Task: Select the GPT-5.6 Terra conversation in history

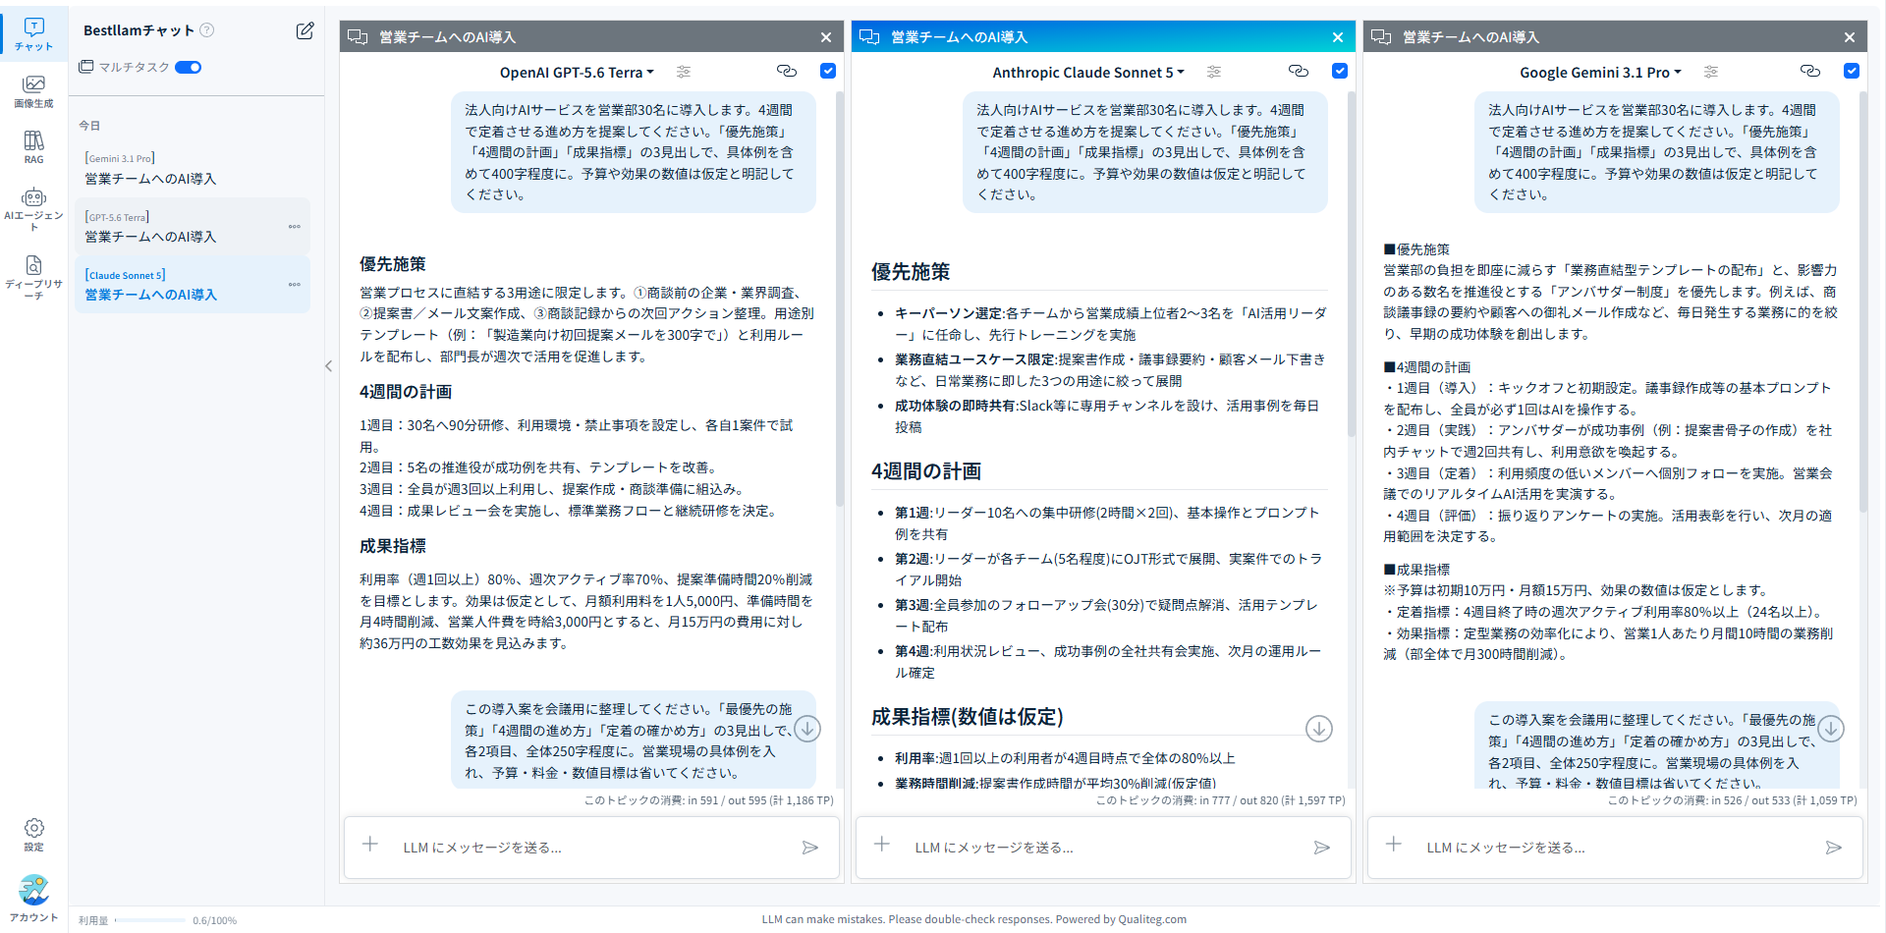Action: 193,227
